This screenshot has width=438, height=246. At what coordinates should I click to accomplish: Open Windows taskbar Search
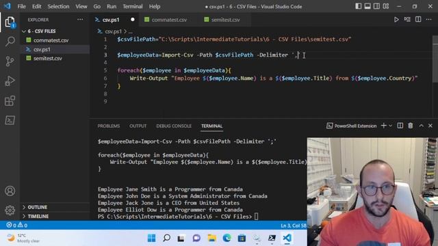point(166,238)
